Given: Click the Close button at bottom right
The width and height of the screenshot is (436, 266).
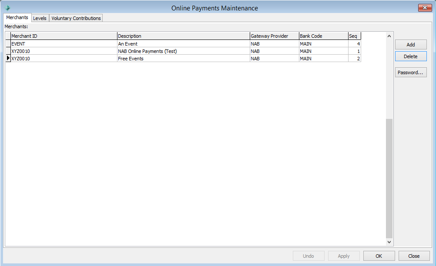Looking at the screenshot, I should pyautogui.click(x=414, y=256).
